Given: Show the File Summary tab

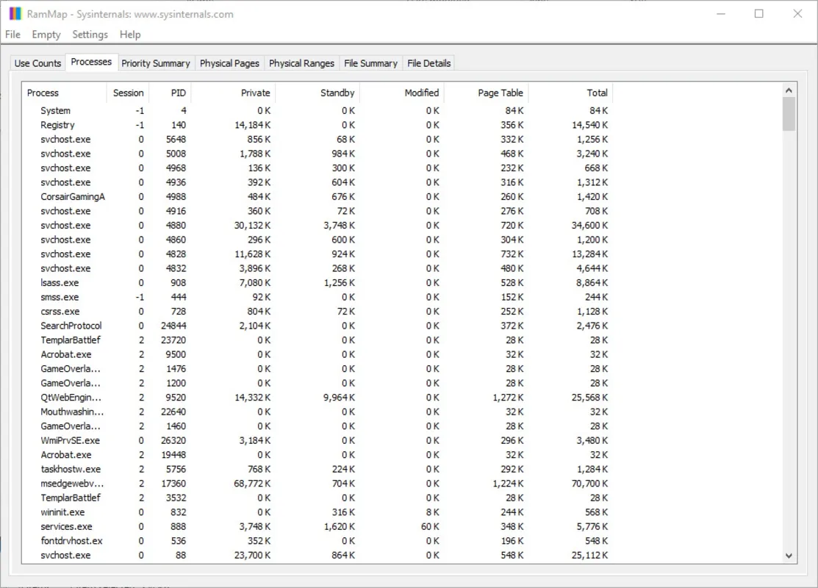Looking at the screenshot, I should pos(370,63).
